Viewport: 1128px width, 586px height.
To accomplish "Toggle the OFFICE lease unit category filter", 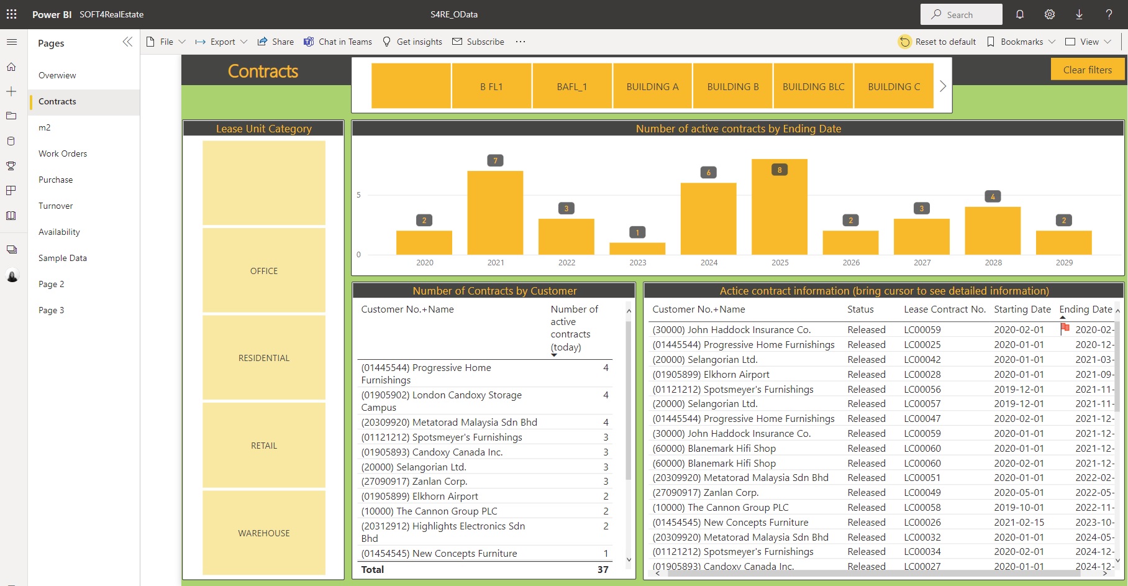I will 263,270.
